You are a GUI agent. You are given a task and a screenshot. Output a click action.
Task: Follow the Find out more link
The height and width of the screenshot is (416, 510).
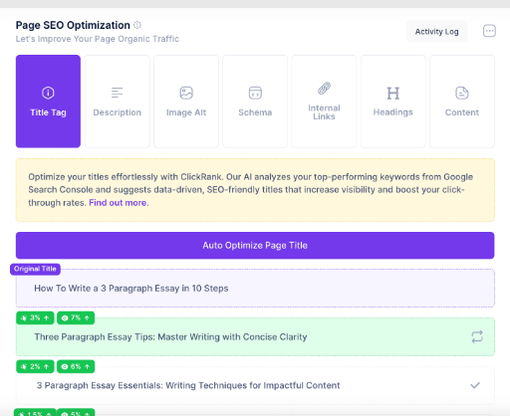(118, 203)
